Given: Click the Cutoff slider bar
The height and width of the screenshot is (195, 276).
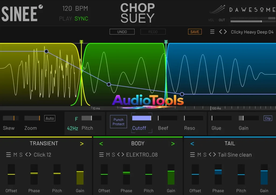Looking at the screenshot, I should 142,118.
